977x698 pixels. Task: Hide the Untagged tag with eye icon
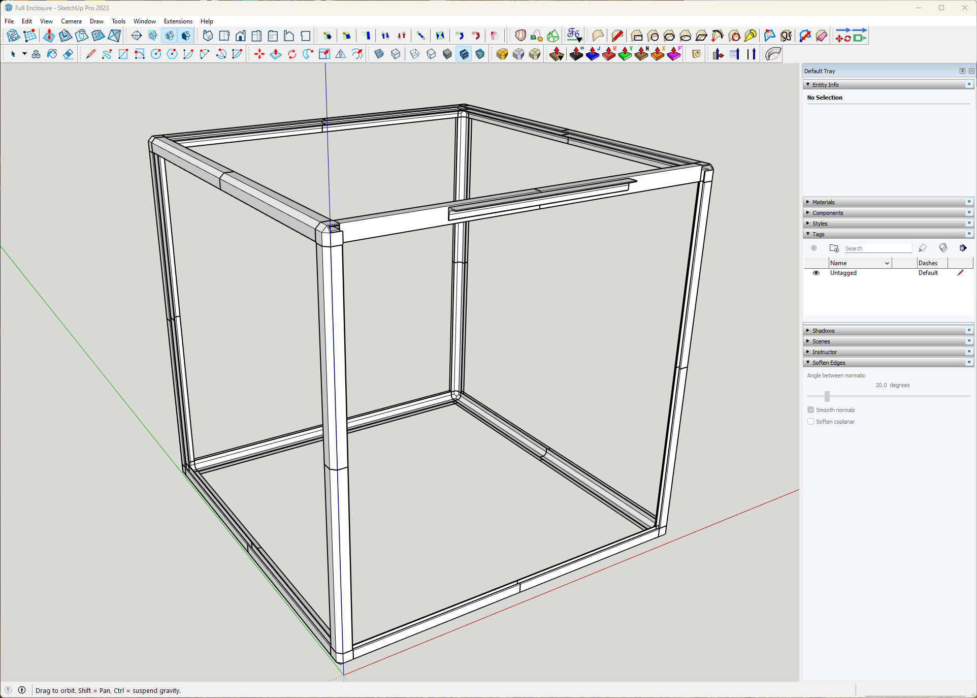point(816,273)
